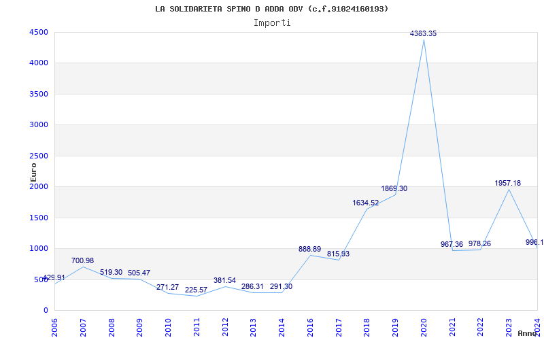Click the 2018 year label
The image size is (544, 340).
(x=367, y=328)
